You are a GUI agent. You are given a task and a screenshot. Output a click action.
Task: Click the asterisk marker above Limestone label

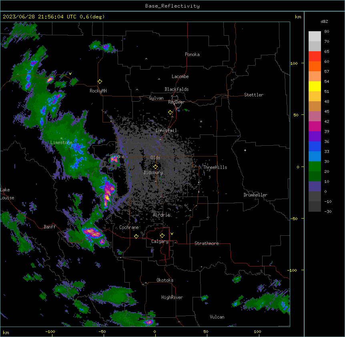click(x=61, y=138)
